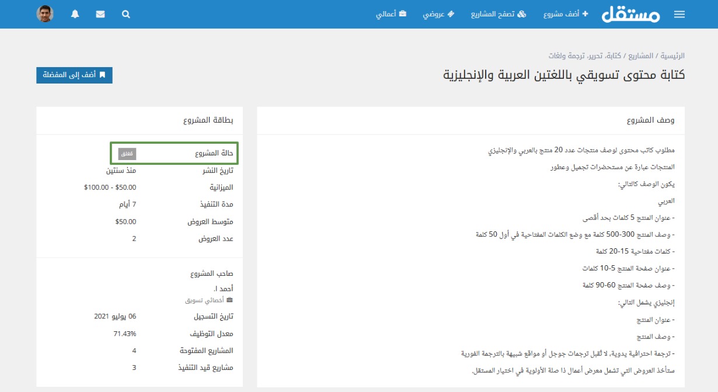The width and height of the screenshot is (718, 392).
Task: Follow the الرئيسية breadcrumb link
Action: click(673, 56)
